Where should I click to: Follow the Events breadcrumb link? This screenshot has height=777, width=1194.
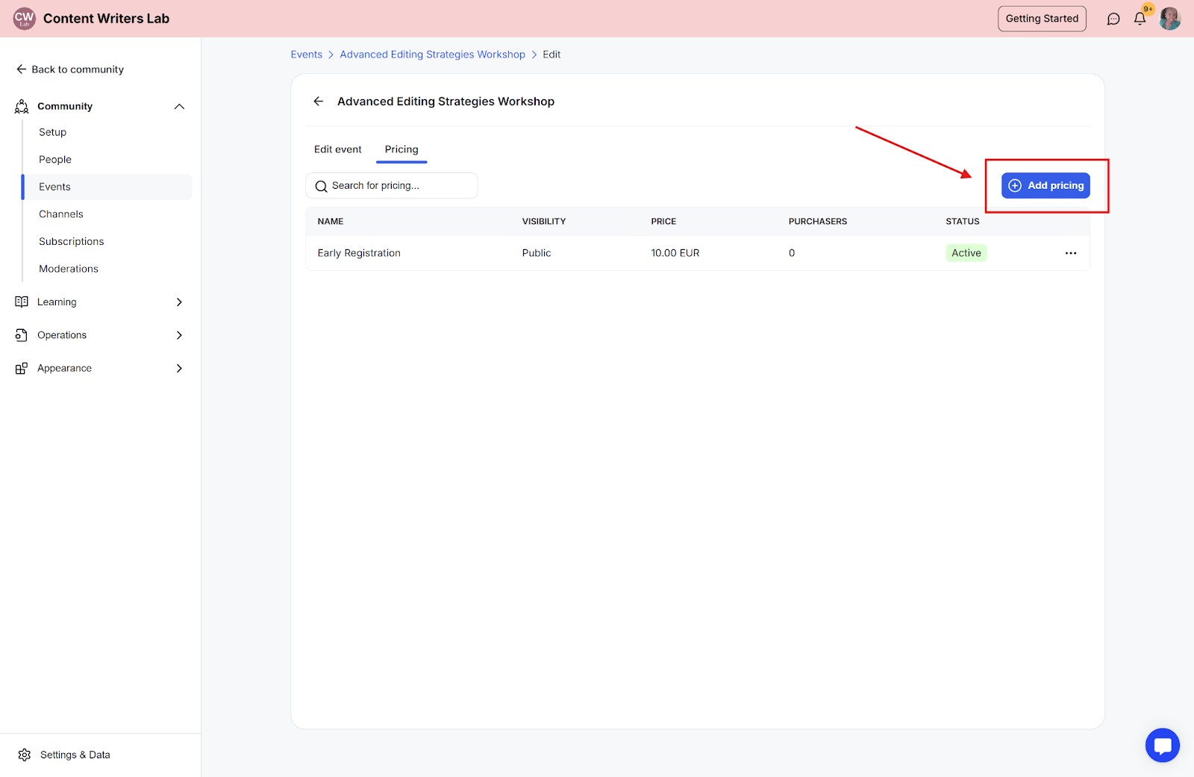tap(307, 54)
